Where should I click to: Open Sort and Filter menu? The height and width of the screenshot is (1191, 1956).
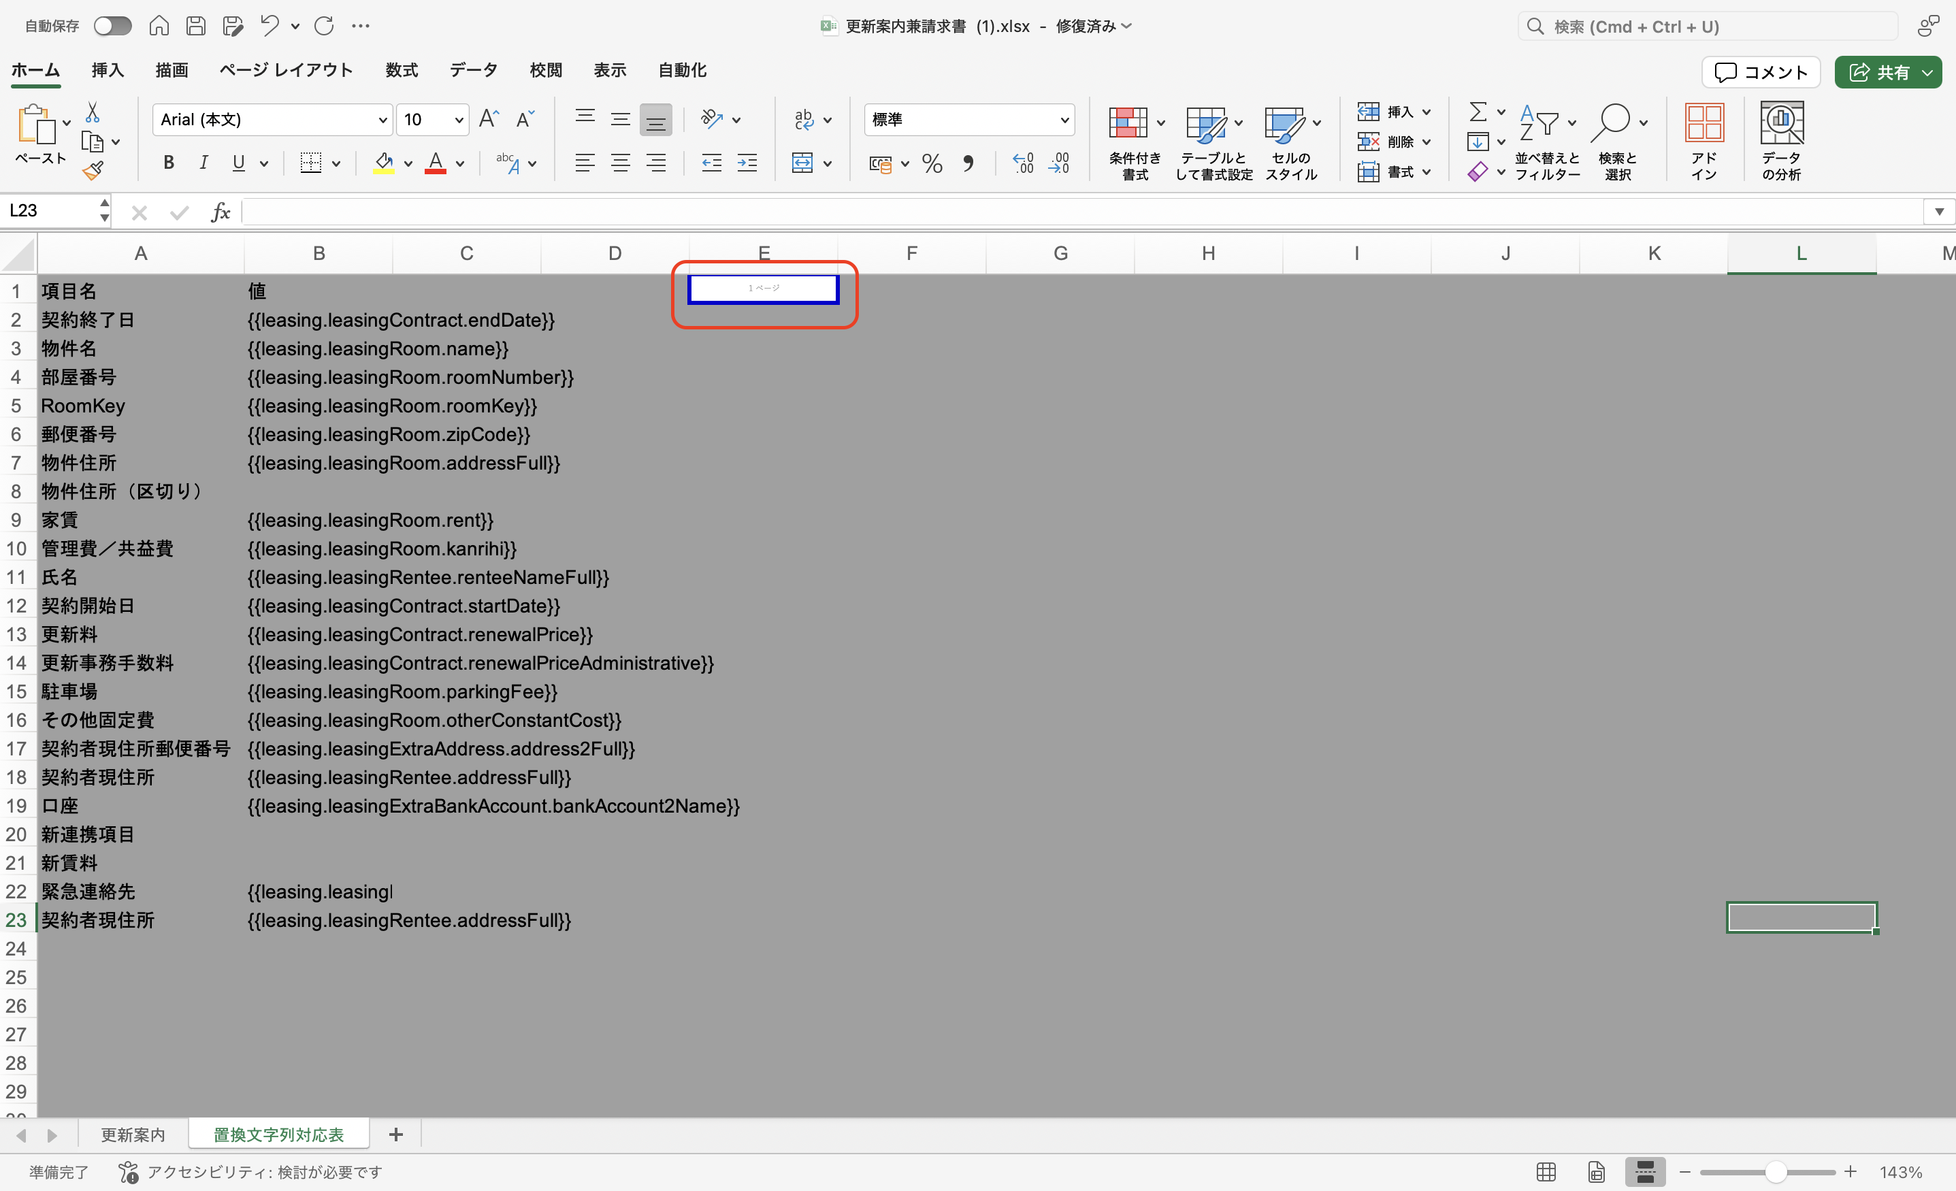pyautogui.click(x=1546, y=142)
